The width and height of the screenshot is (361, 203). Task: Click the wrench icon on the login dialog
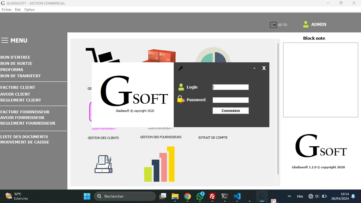tap(181, 68)
